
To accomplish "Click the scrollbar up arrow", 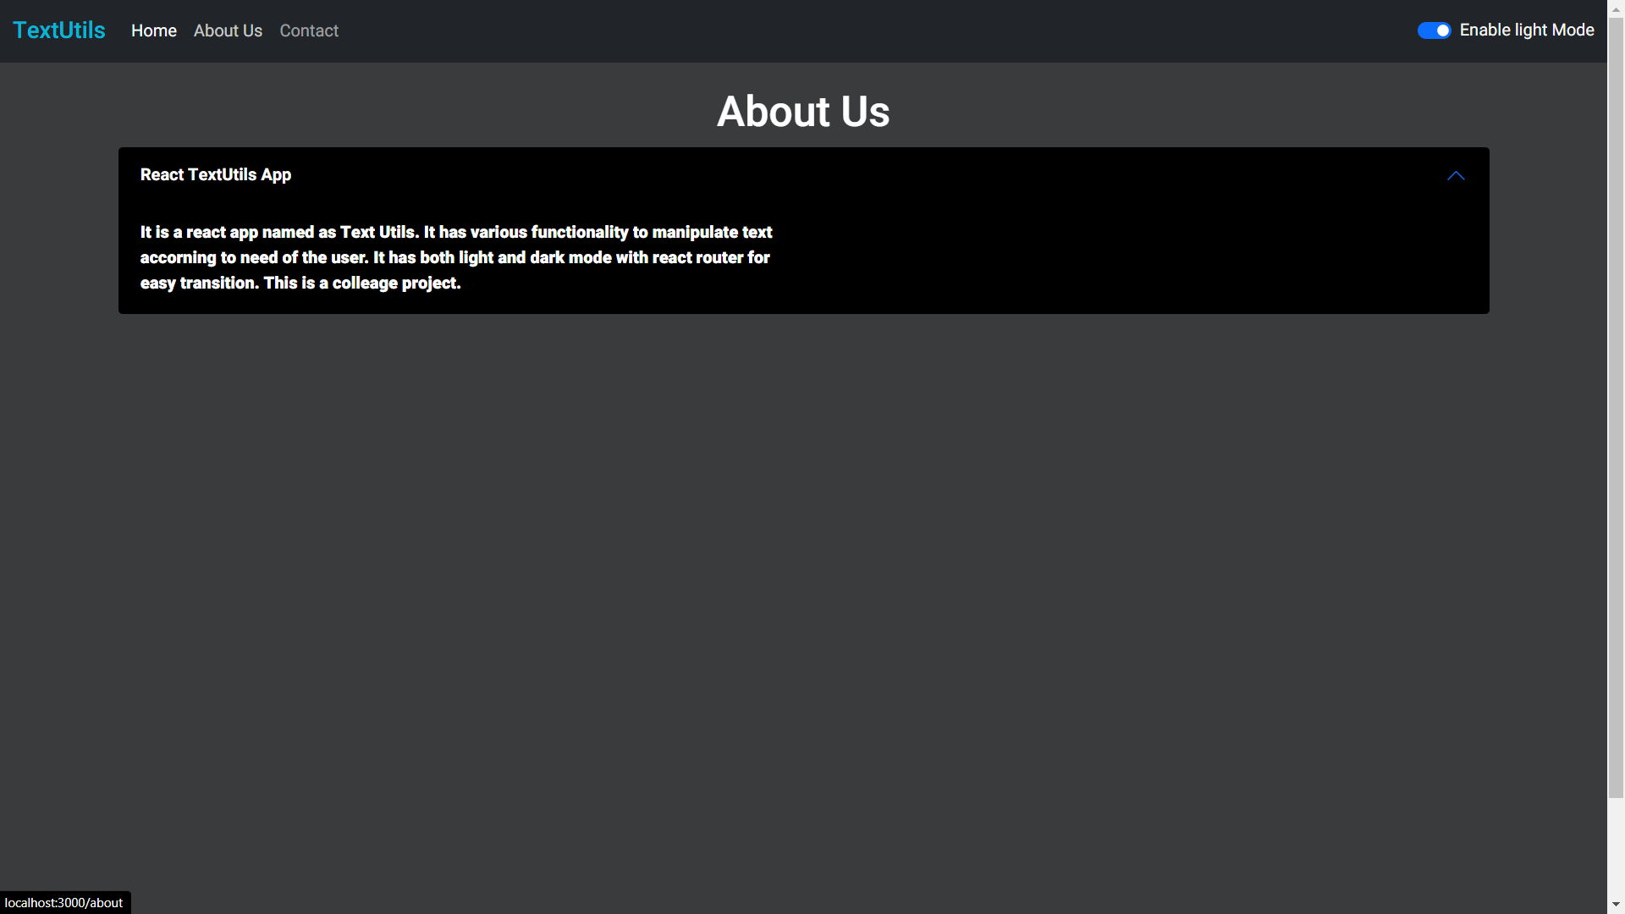I will (x=1616, y=8).
